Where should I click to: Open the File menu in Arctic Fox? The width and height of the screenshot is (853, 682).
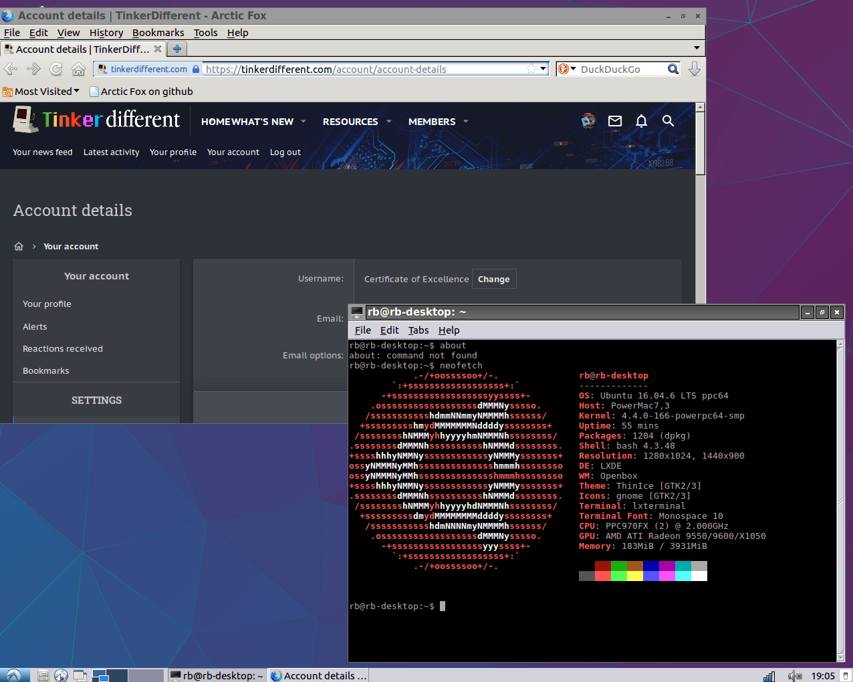click(x=12, y=32)
